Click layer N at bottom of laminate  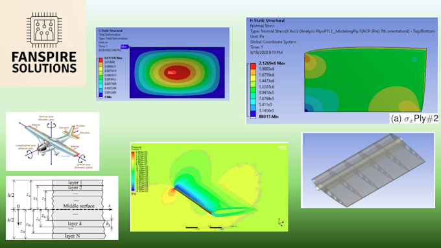pos(72,236)
